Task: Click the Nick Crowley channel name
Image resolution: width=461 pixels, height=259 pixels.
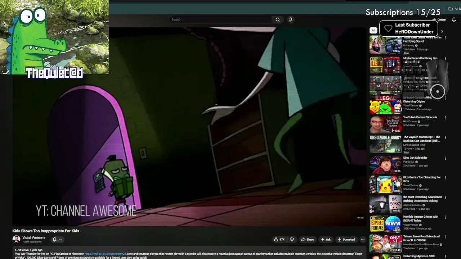Action: point(409,121)
